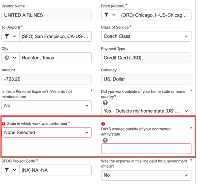The height and width of the screenshot is (184, 200).
Task: Click the To airport field (SFO) San Francisco
Action: [x=55, y=36]
